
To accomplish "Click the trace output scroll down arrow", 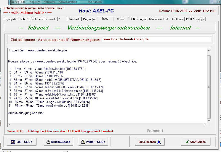I will click(x=209, y=121).
